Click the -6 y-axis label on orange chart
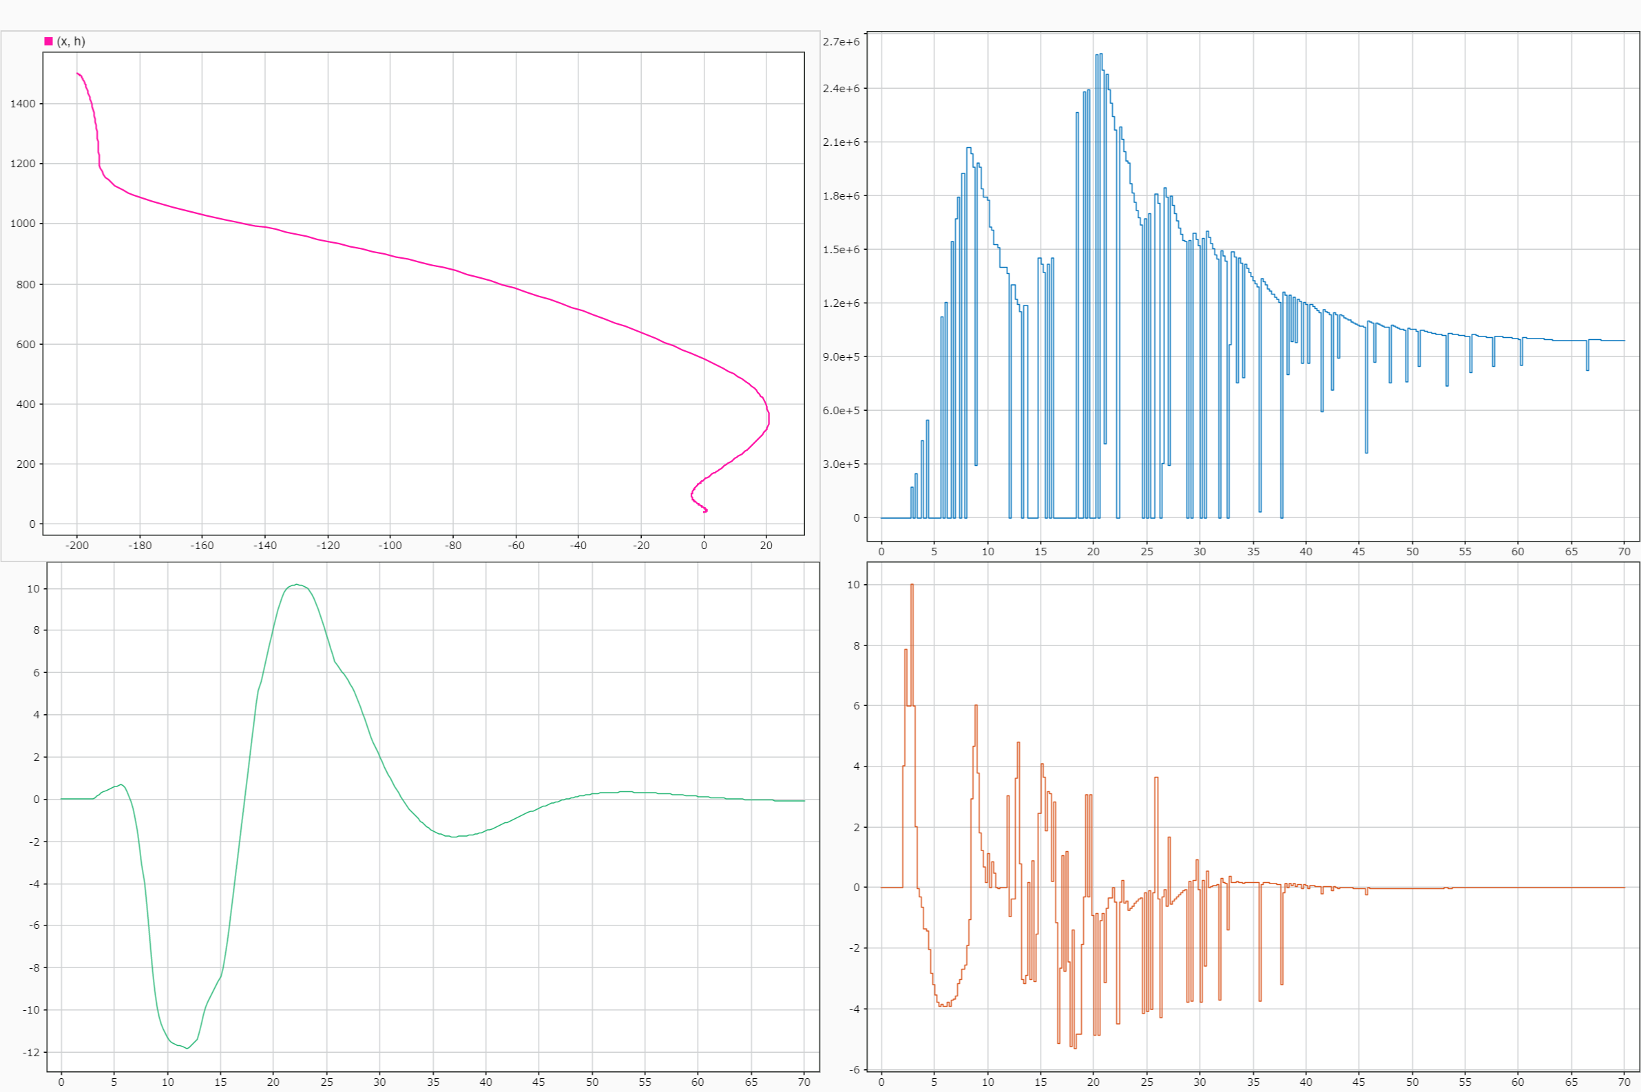The image size is (1641, 1092). [x=855, y=1070]
